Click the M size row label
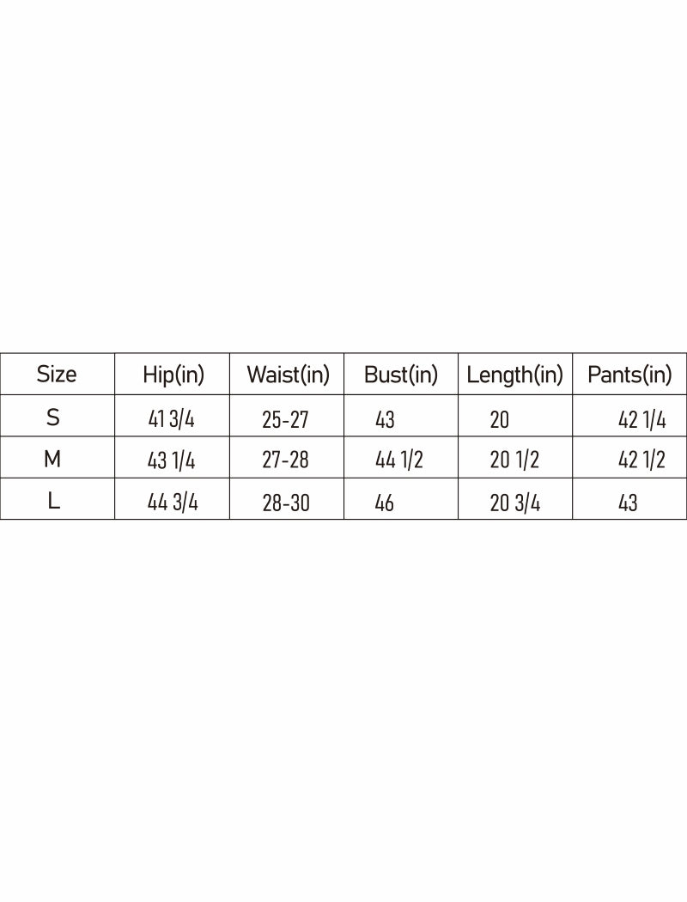This screenshot has width=687, height=902. click(x=52, y=460)
